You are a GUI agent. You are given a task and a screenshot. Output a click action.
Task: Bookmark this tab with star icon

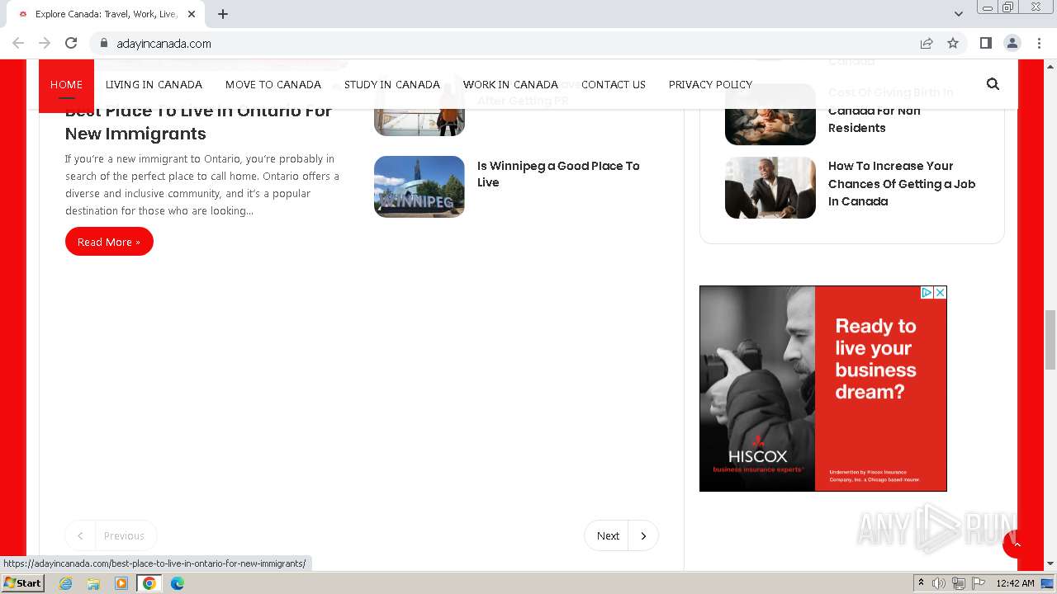click(953, 43)
